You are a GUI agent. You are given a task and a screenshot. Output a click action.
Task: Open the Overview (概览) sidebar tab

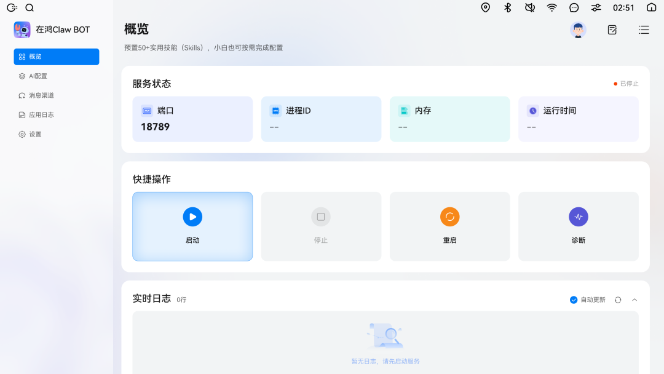click(57, 57)
